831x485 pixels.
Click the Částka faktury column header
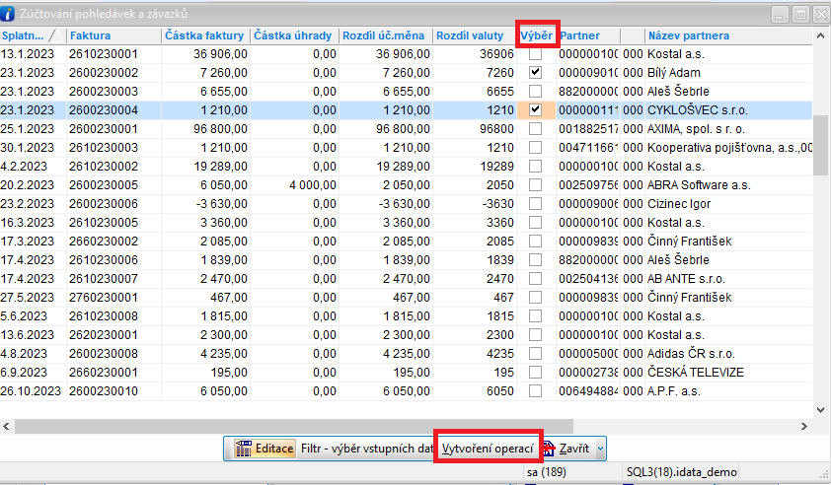(x=205, y=35)
